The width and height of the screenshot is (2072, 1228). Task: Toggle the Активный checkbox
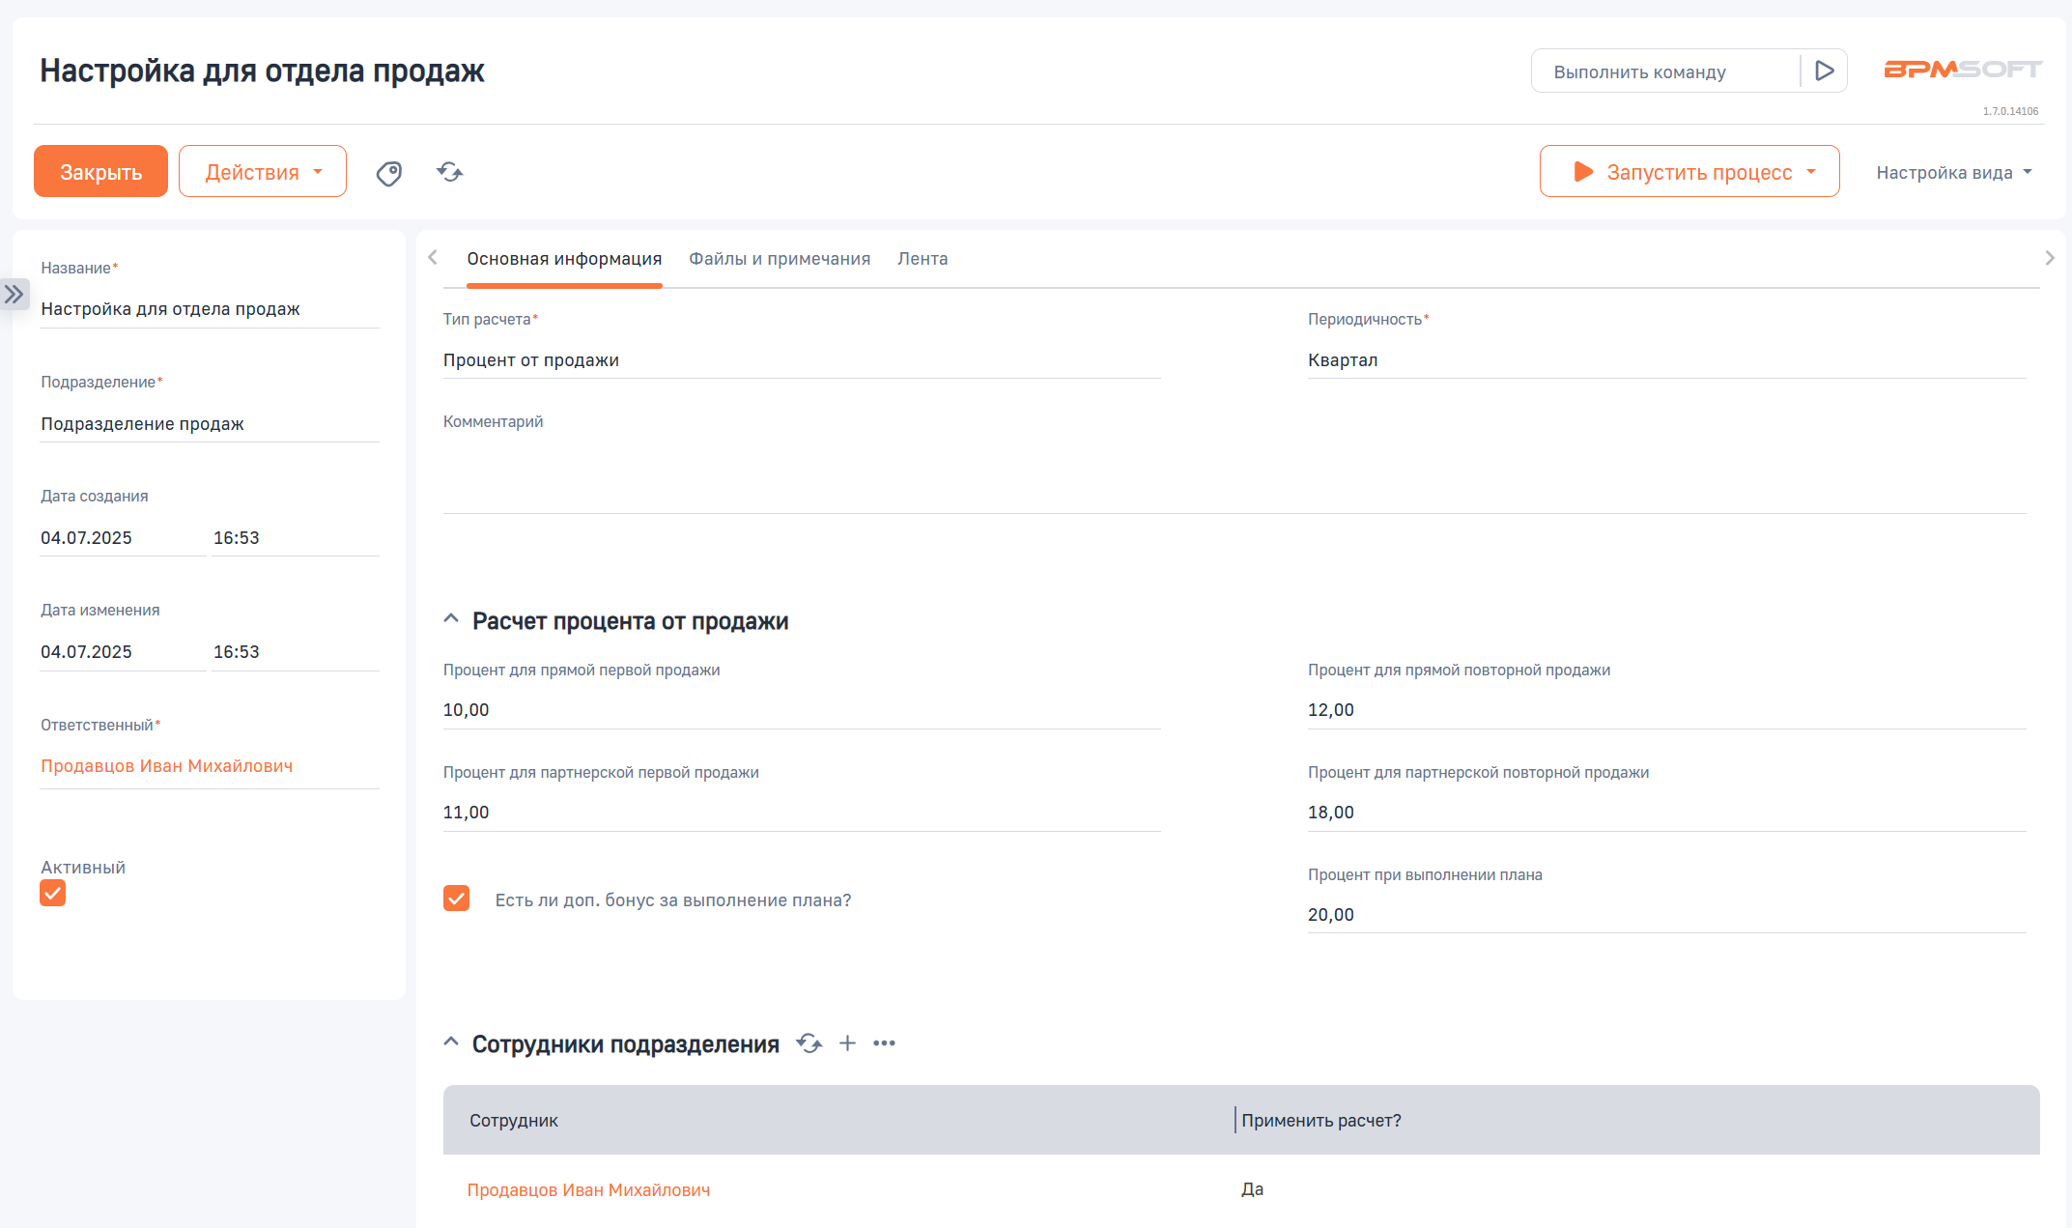coord(53,894)
